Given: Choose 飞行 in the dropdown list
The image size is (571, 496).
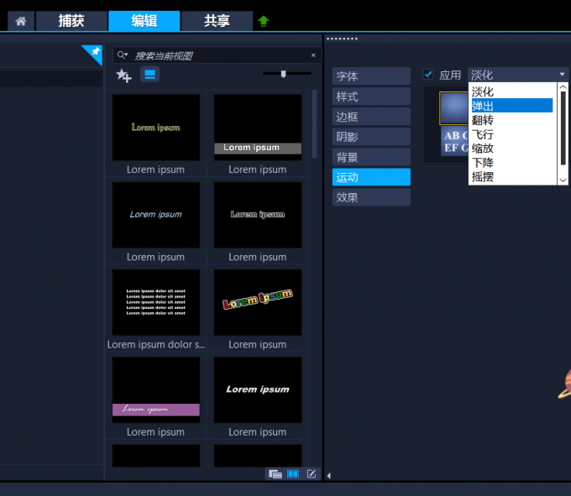Looking at the screenshot, I should (x=483, y=134).
